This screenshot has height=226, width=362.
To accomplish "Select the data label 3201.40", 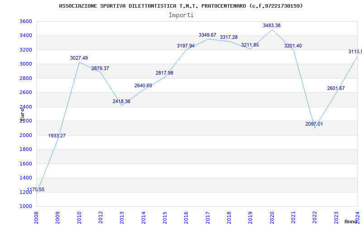I will tap(293, 46).
